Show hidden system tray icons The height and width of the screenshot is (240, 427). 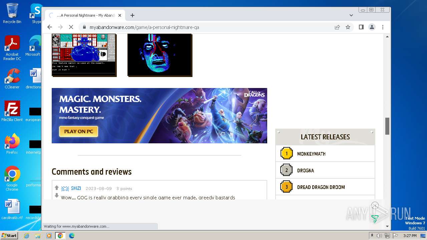coord(372,236)
